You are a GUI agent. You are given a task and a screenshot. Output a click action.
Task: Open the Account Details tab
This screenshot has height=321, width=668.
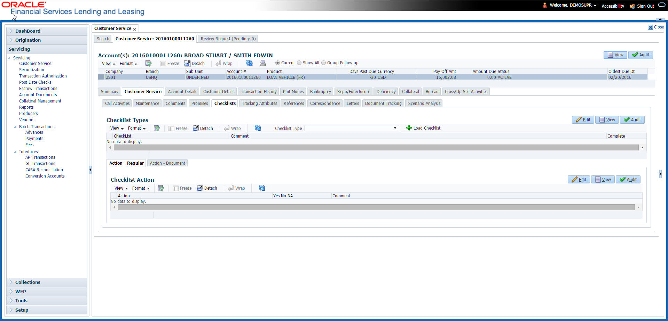click(182, 92)
